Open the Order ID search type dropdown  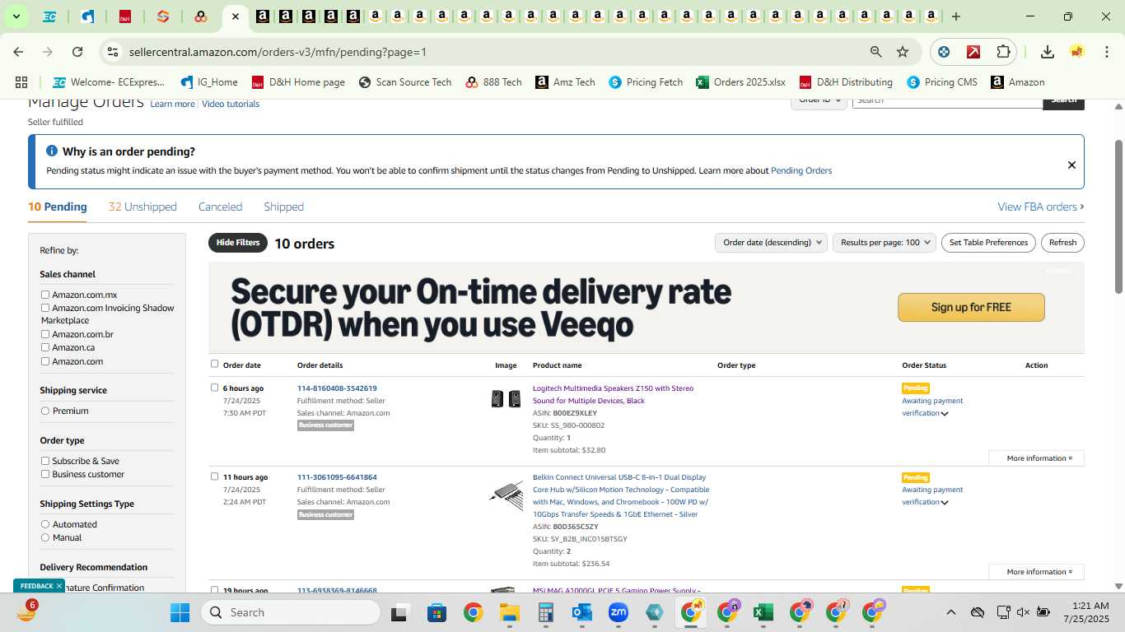(819, 100)
